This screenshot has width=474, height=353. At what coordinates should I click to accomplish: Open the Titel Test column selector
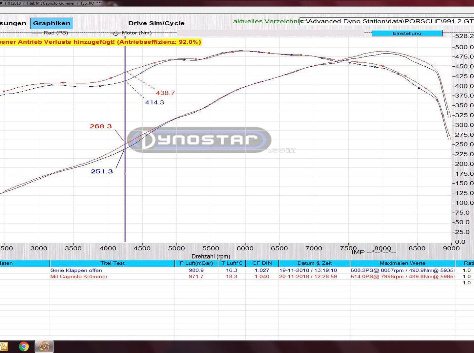click(112, 263)
